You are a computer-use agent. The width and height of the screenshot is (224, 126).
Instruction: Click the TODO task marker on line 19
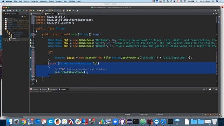point(31,69)
